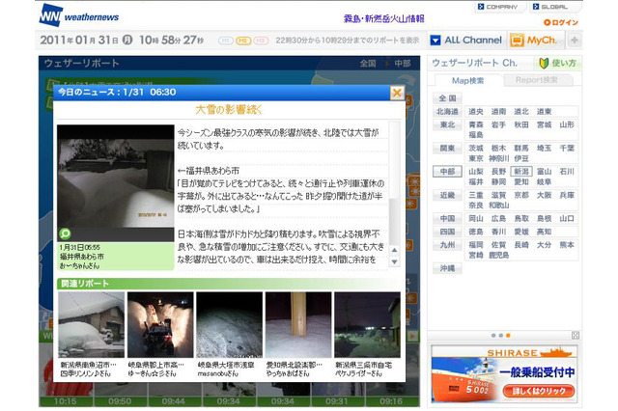Screen dimensions: 618x411
Task: Open the MyCh. channel menu
Action: pos(532,41)
